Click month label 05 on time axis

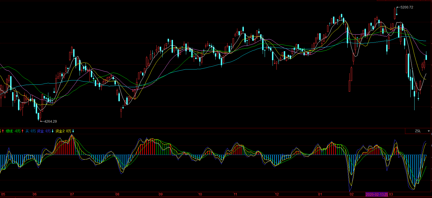point(3,194)
